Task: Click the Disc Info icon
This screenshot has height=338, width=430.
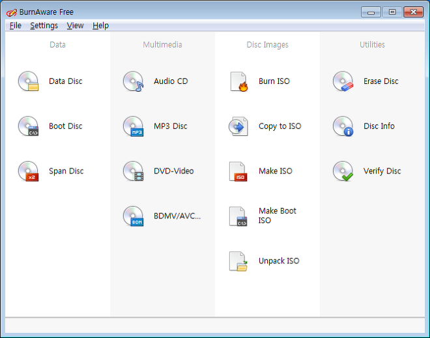Action: tap(343, 126)
